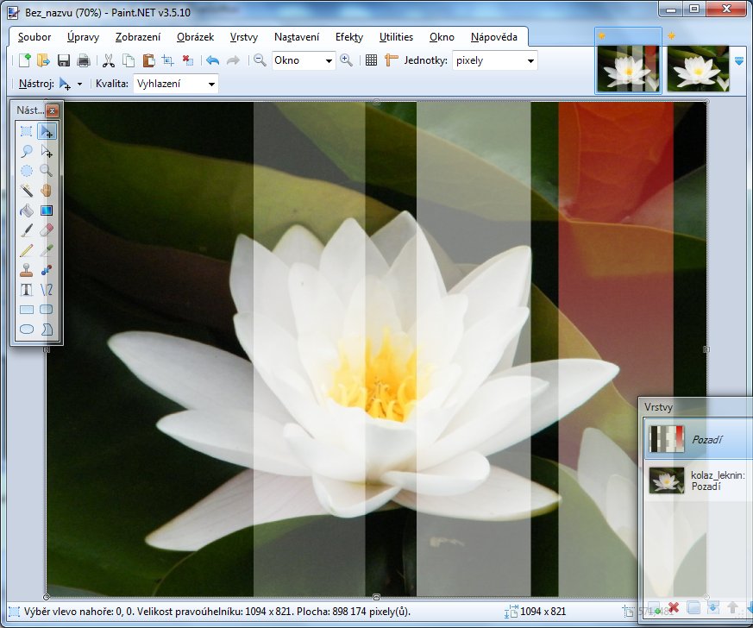The width and height of the screenshot is (753, 628).
Task: Open the Zobrazení menu
Action: pos(138,37)
